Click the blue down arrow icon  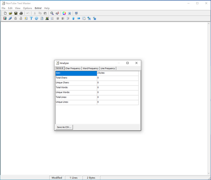tap(73, 19)
